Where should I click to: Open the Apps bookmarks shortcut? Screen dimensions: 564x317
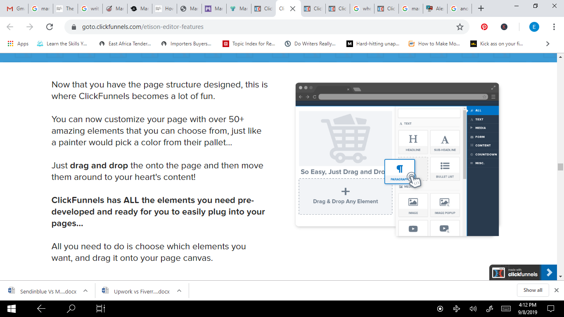18,44
